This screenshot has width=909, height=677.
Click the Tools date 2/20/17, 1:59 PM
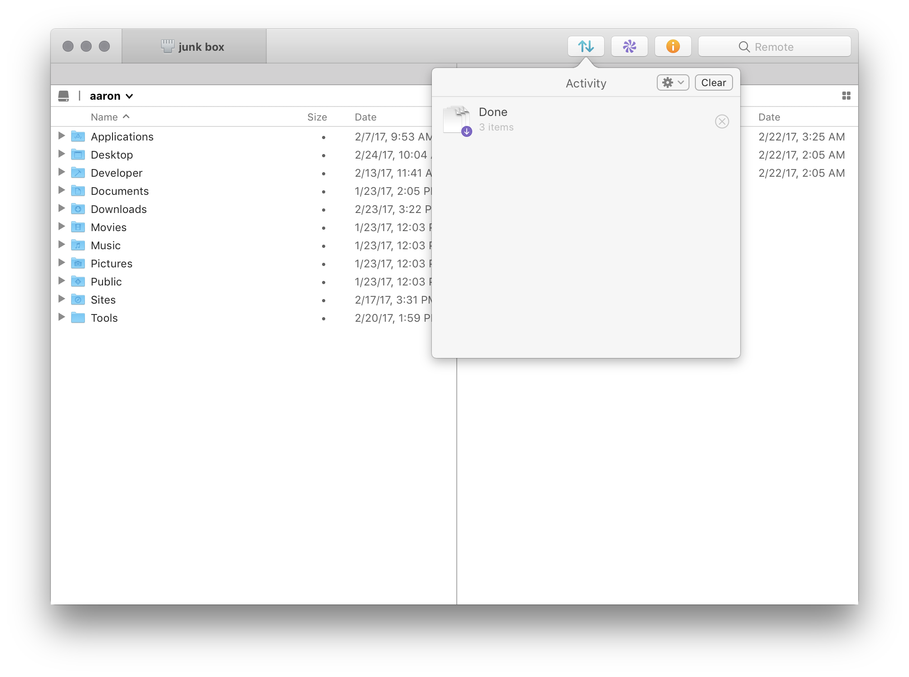[x=393, y=318]
